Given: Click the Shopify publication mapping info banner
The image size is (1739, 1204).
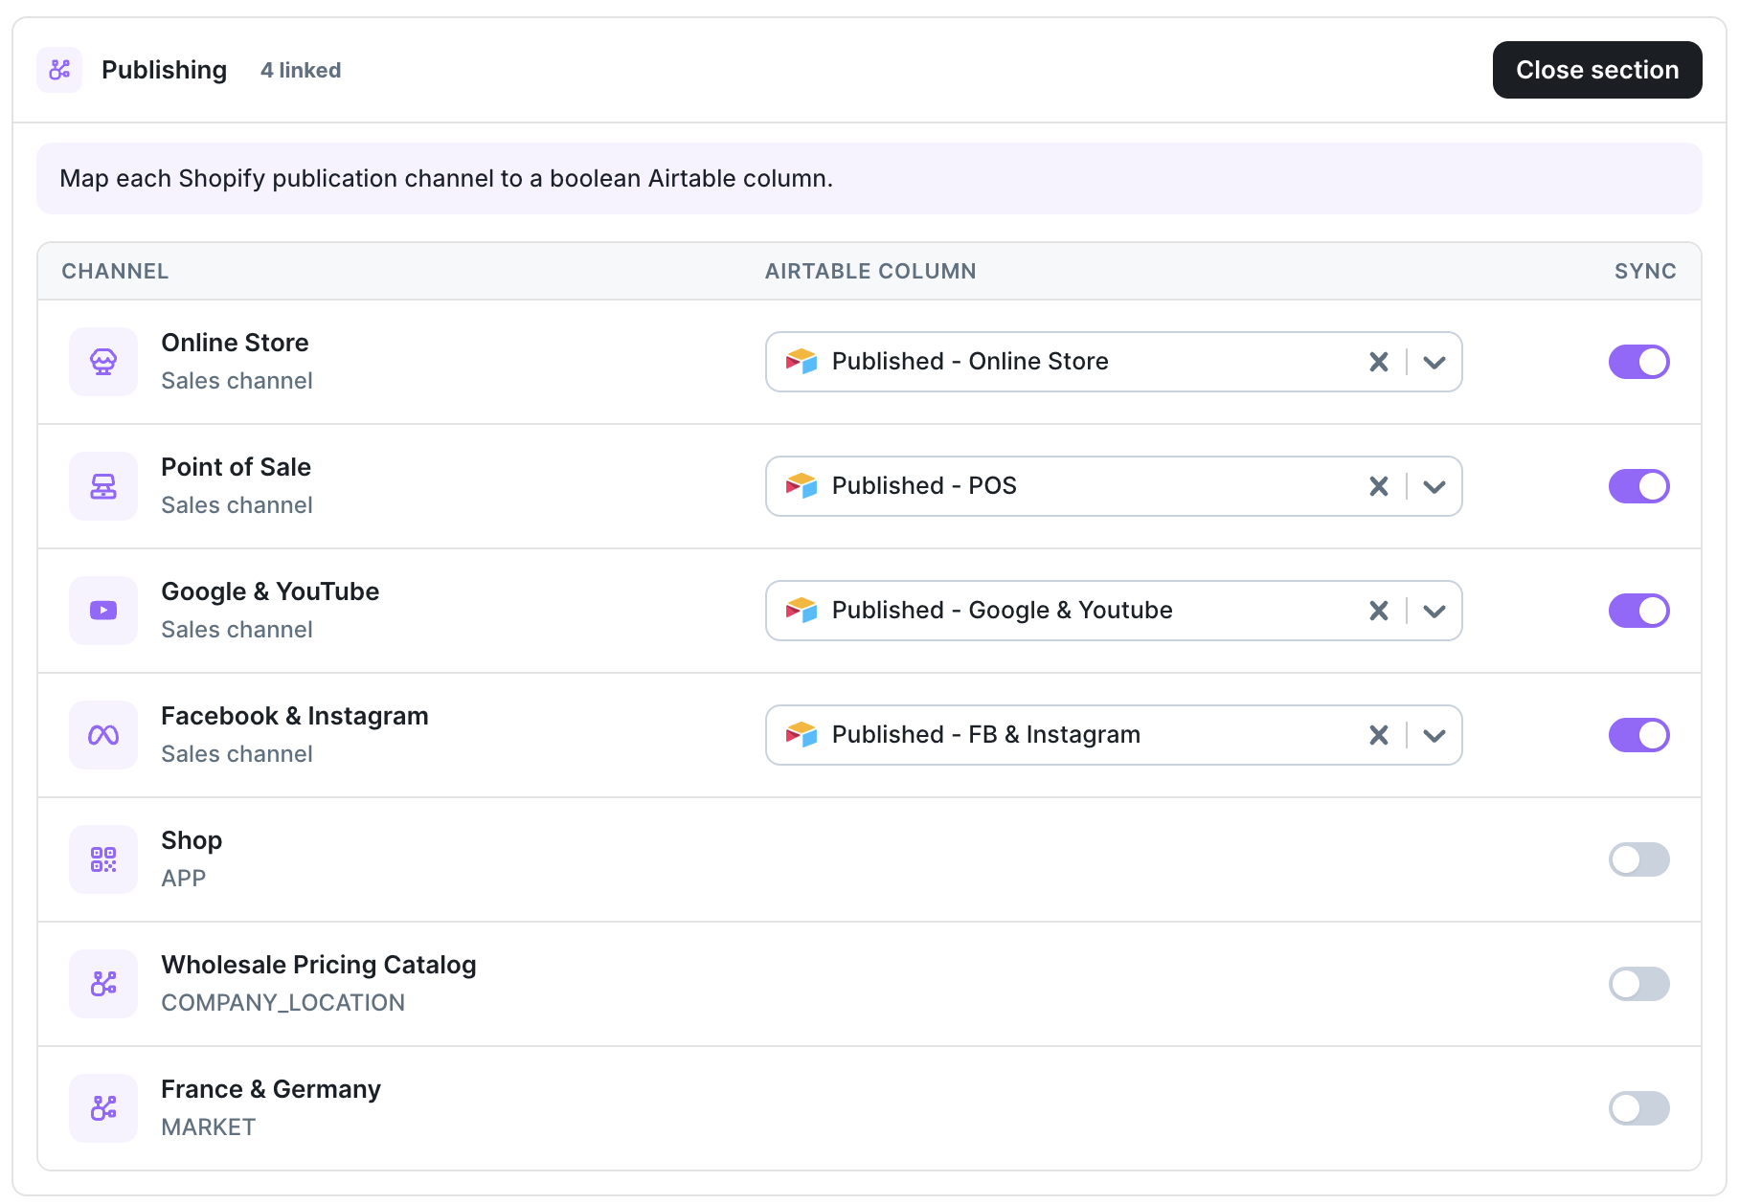Looking at the screenshot, I should coord(869,178).
